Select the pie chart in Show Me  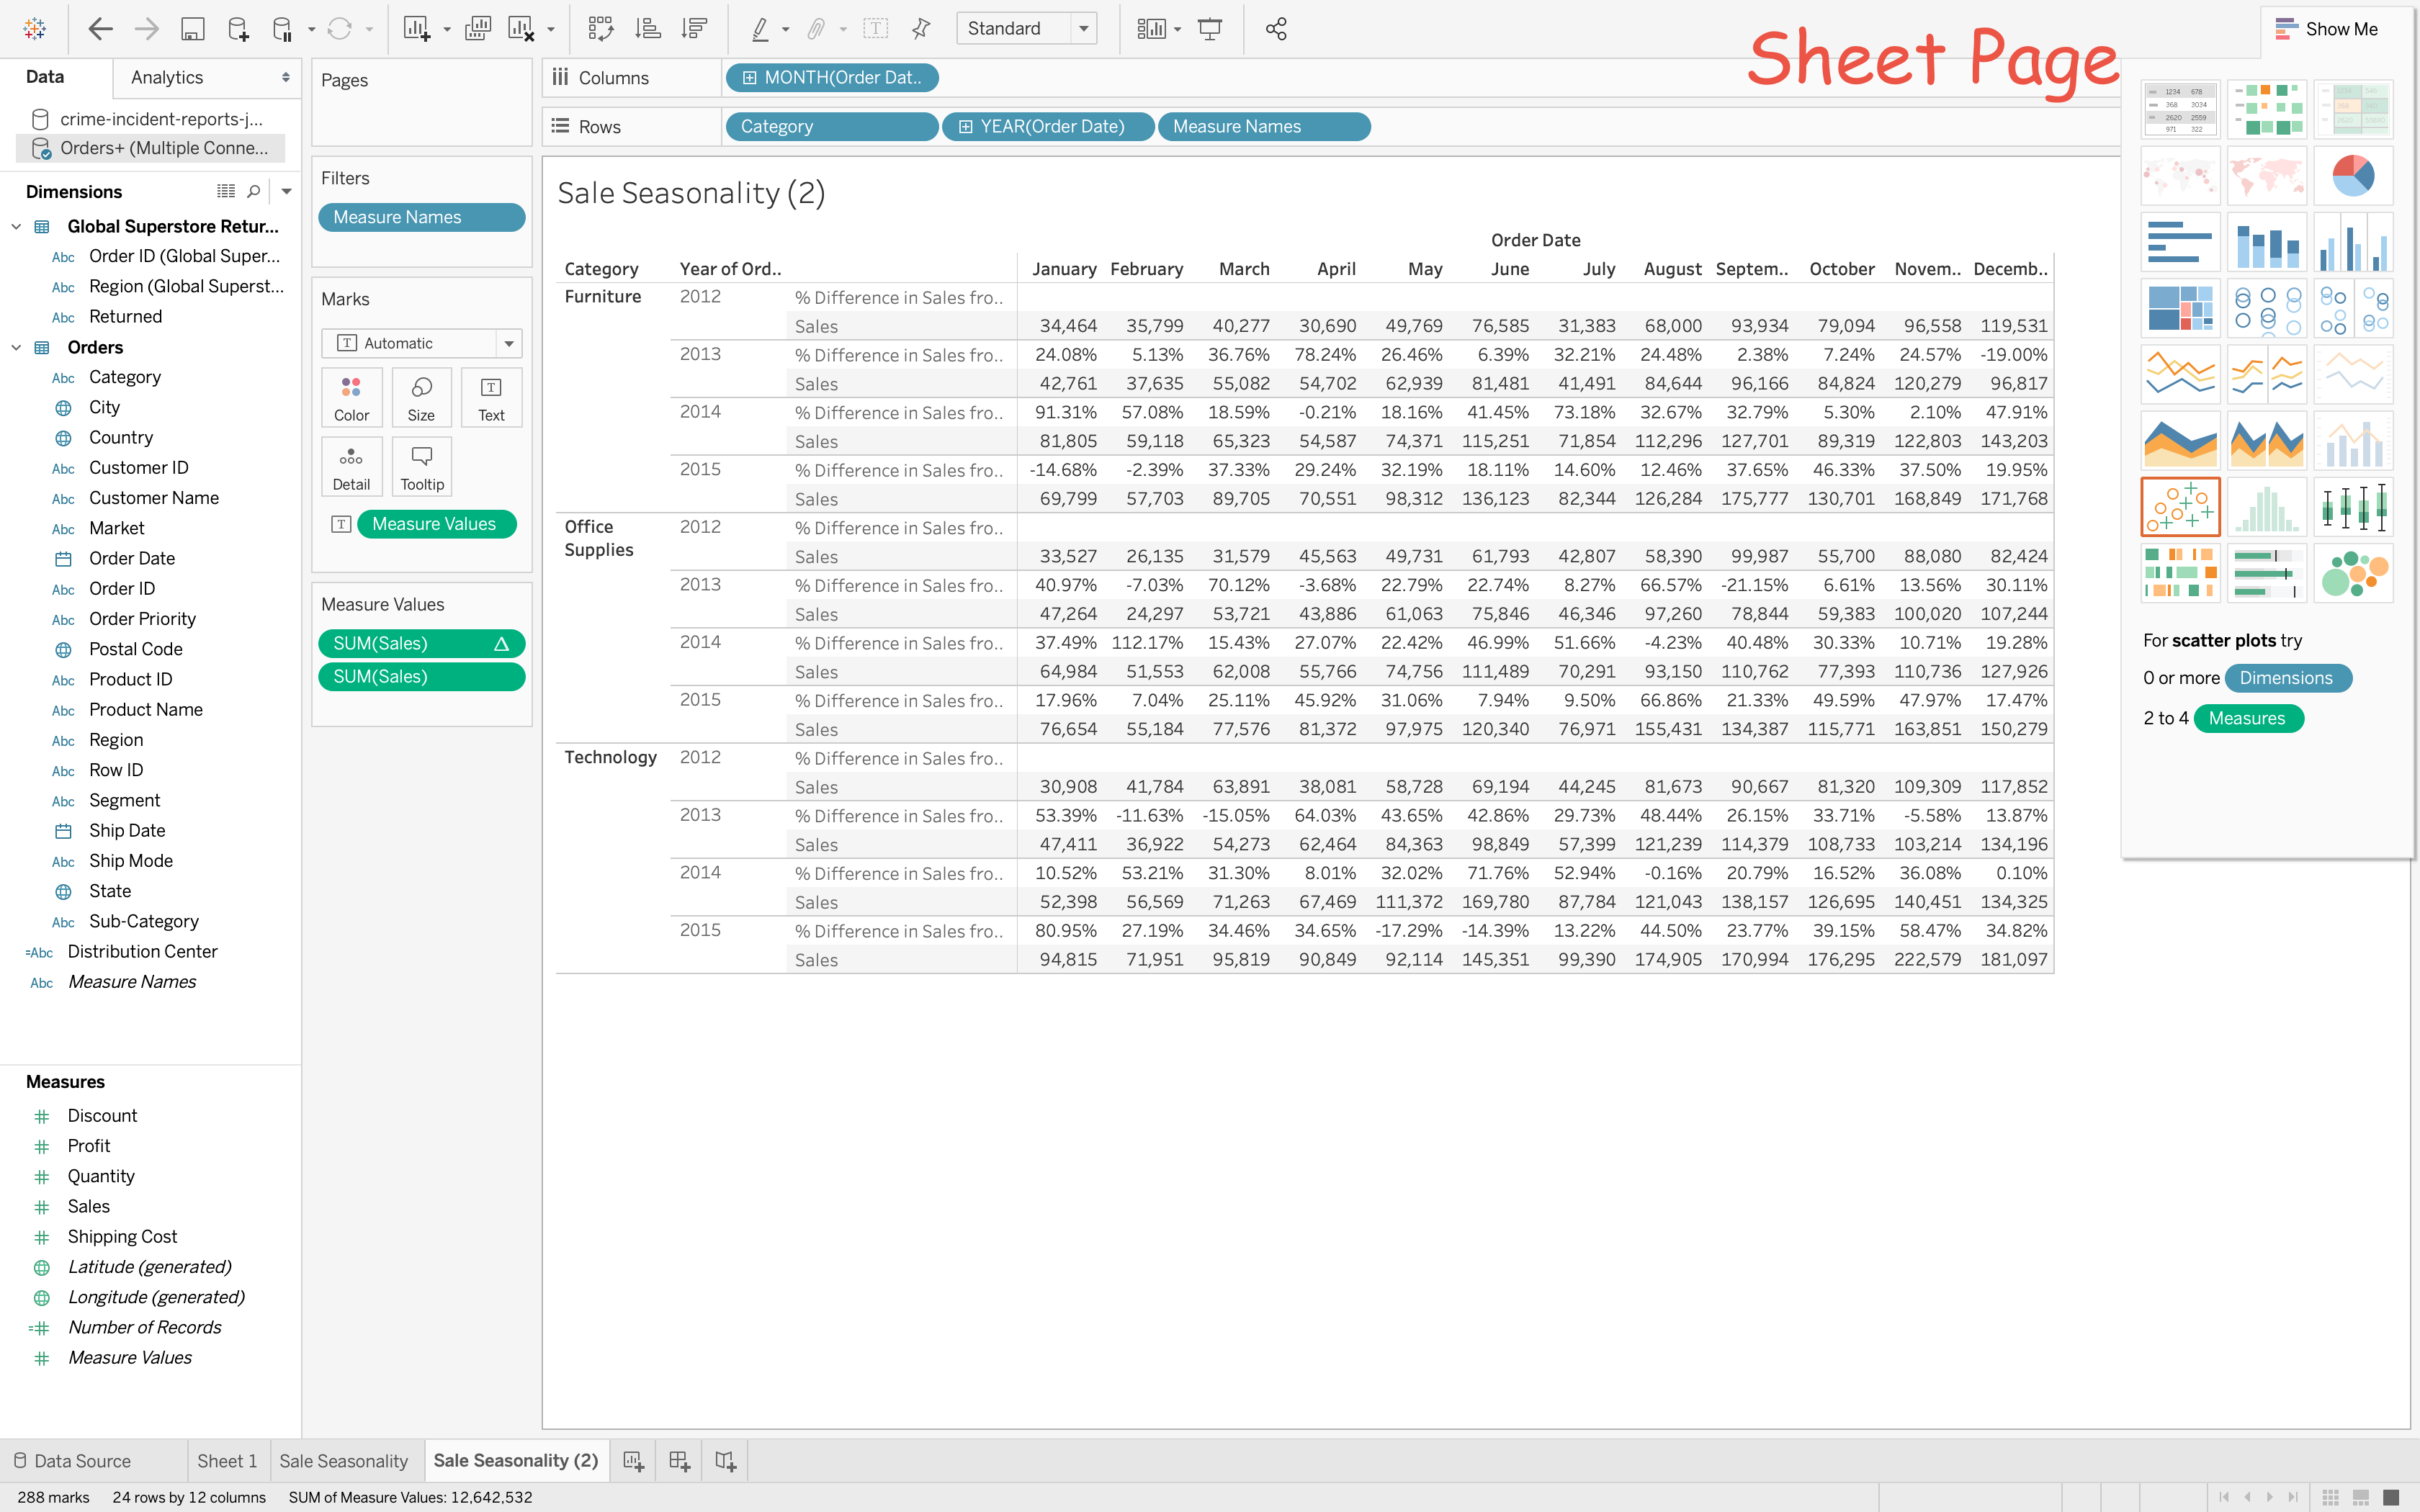click(2352, 176)
